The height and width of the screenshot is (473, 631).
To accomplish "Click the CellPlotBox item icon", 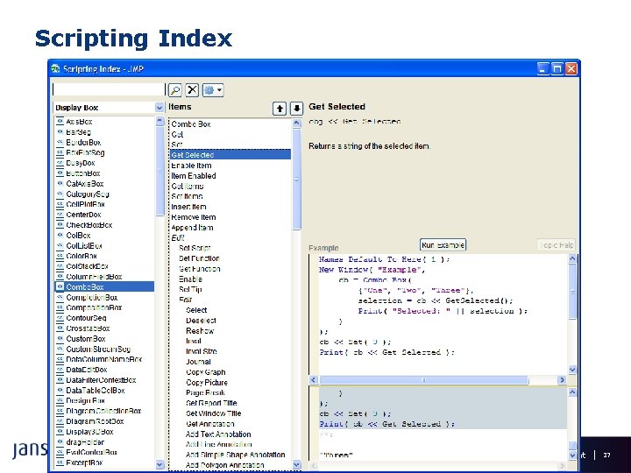I will tap(60, 204).
